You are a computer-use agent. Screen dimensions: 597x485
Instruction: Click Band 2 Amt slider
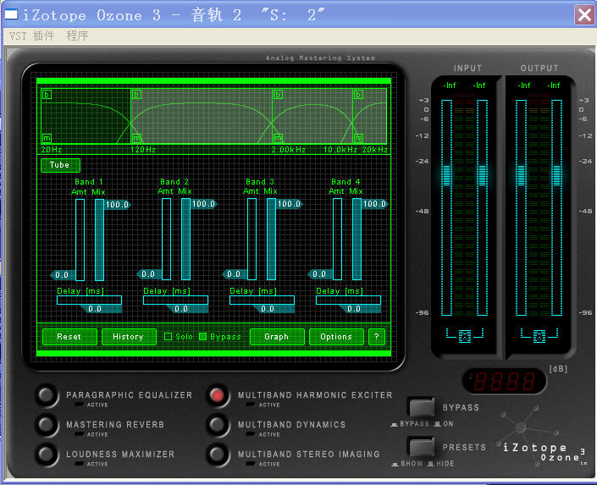pos(166,239)
